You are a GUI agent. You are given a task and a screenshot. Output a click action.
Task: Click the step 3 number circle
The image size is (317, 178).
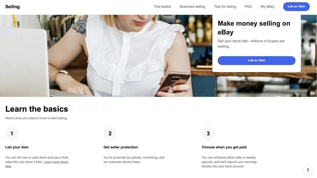[x=208, y=133]
